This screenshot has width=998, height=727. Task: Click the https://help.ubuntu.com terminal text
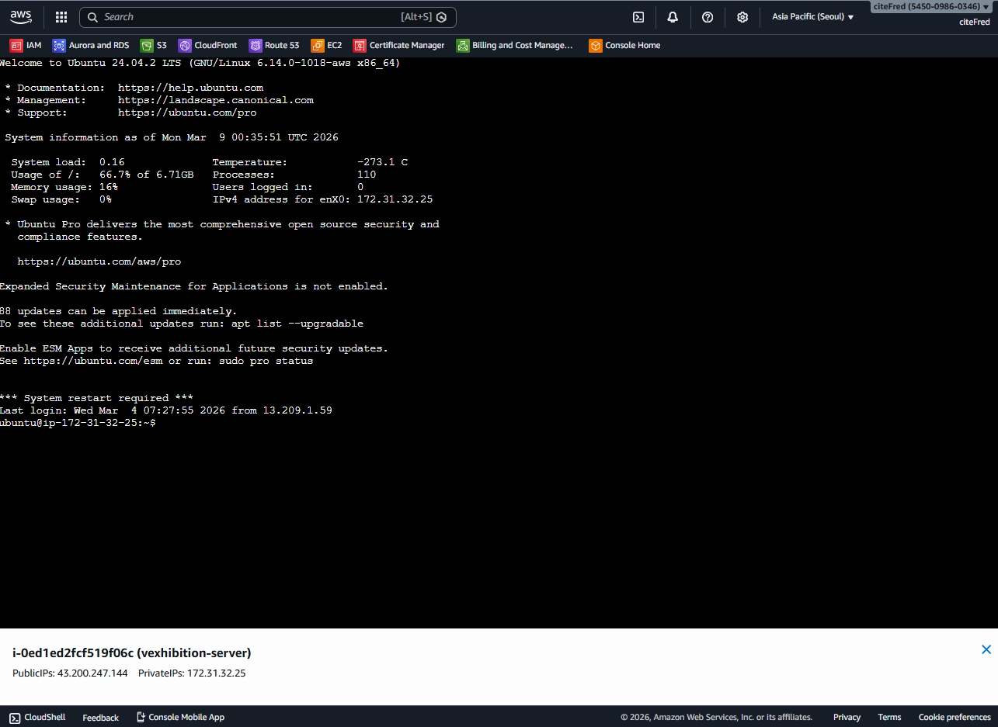coord(190,88)
